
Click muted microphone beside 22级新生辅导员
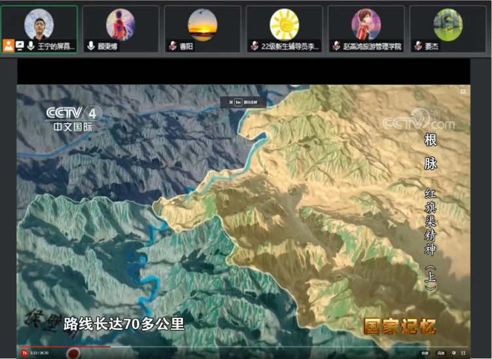pos(255,46)
